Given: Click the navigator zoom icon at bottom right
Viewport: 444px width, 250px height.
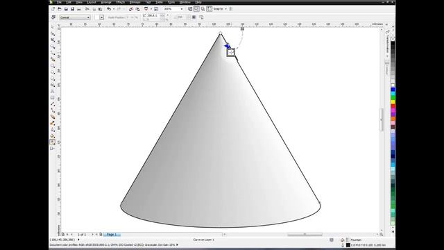Looking at the screenshot, I should [x=382, y=235].
